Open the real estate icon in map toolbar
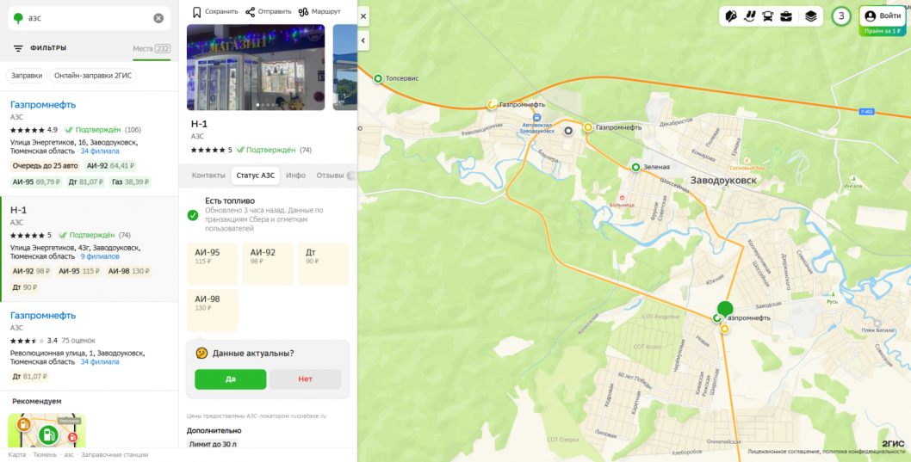The height and width of the screenshot is (462, 911). coord(731,16)
